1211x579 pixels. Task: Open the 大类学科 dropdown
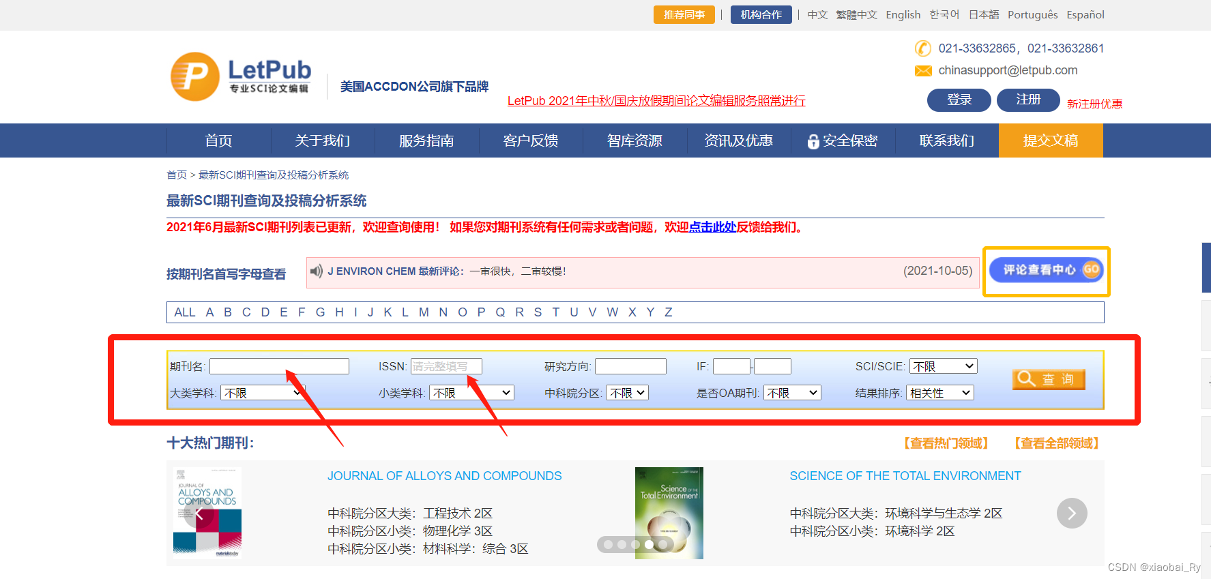[263, 393]
